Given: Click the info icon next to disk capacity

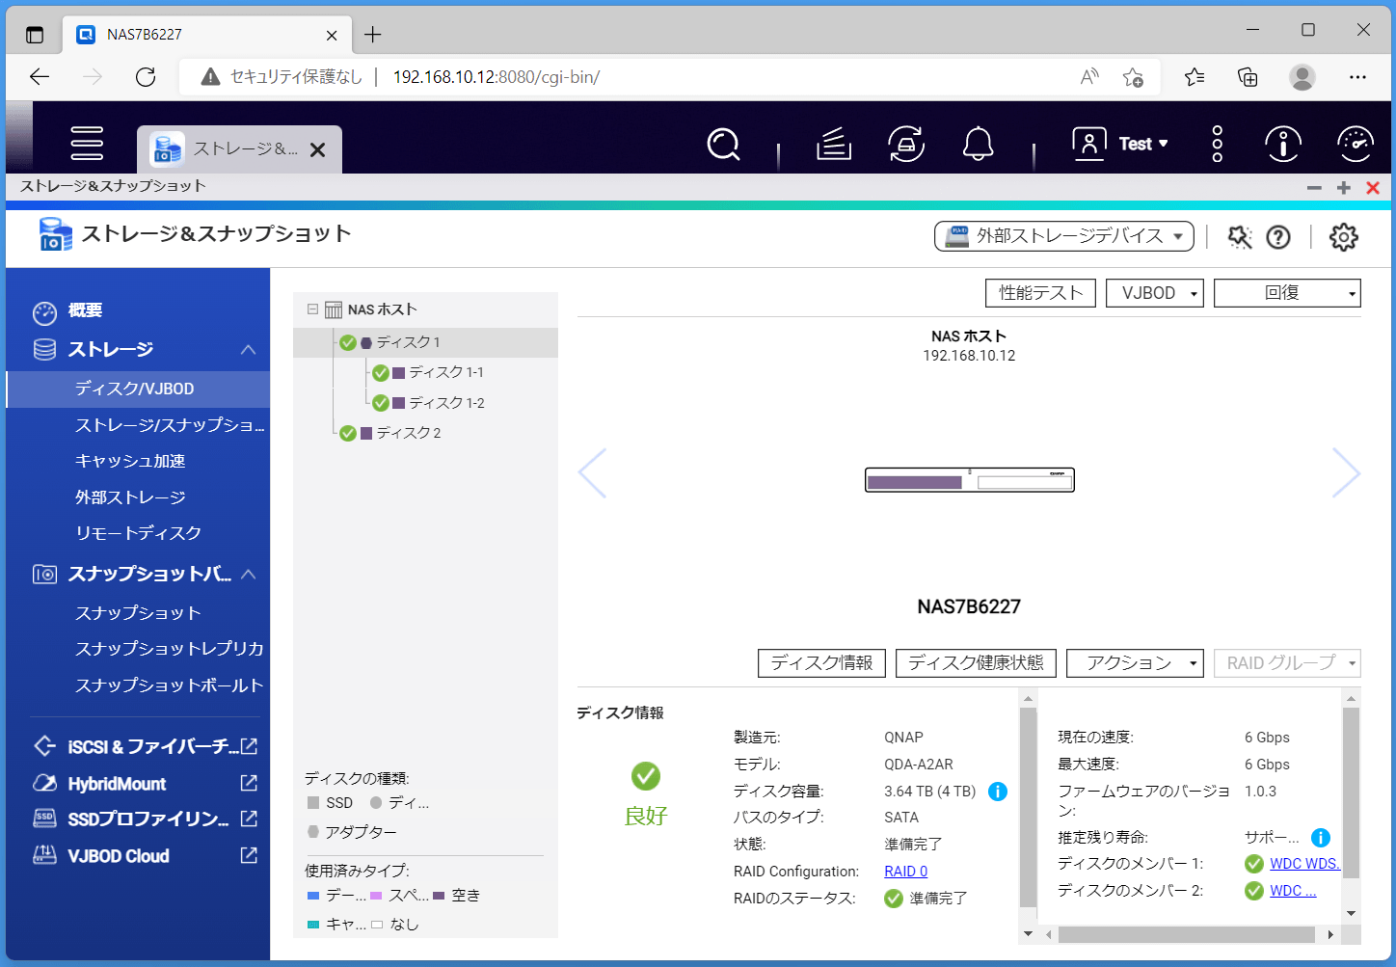Looking at the screenshot, I should click(998, 792).
